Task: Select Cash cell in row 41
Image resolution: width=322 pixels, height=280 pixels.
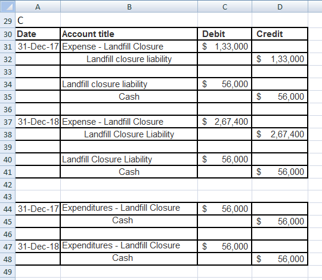Action: [129, 172]
